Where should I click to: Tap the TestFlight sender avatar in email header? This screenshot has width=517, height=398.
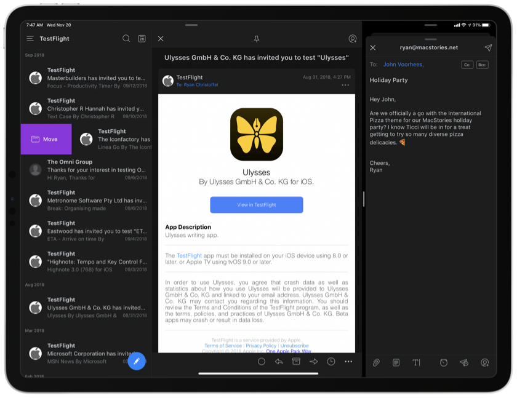(x=168, y=81)
